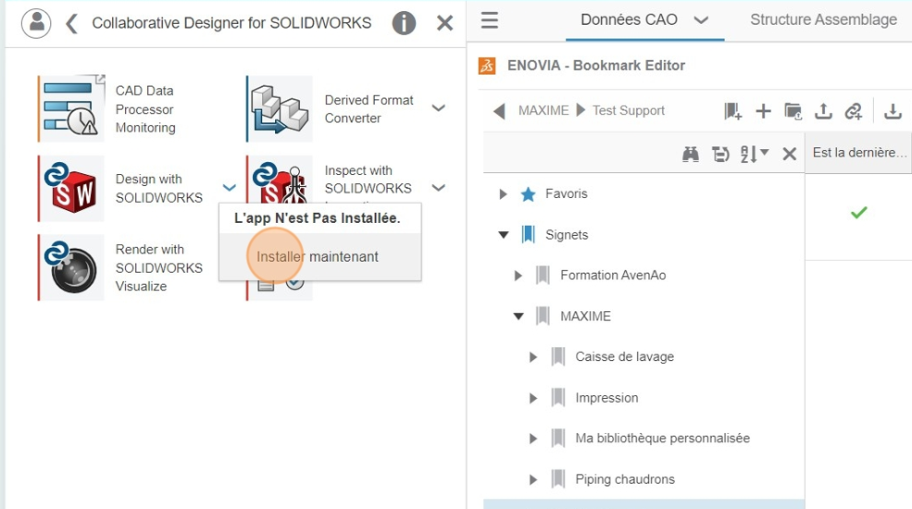Launch Derived Format Converter app icon

click(x=280, y=108)
